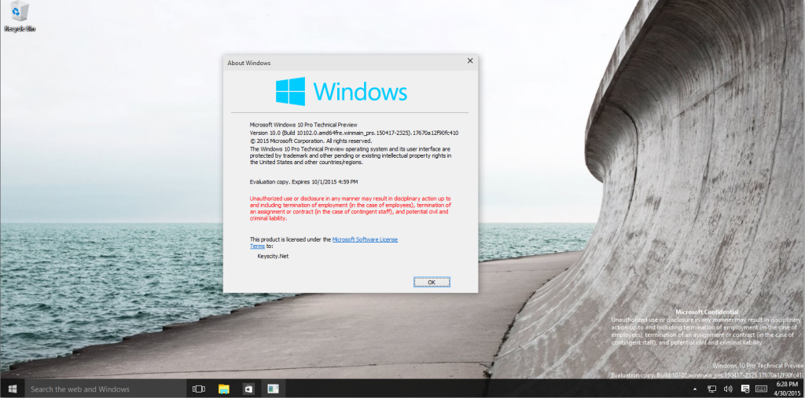Click the 2015 Microsoft Corporation copyright line
Image resolution: width=805 pixels, height=398 pixels.
tap(311, 141)
